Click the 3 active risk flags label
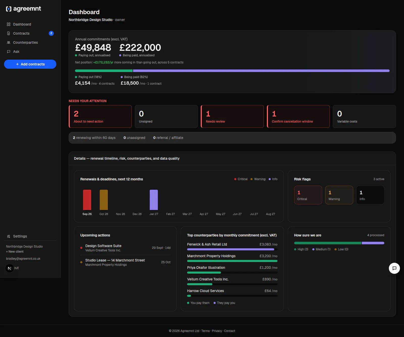The height and width of the screenshot is (337, 404). click(x=379, y=179)
